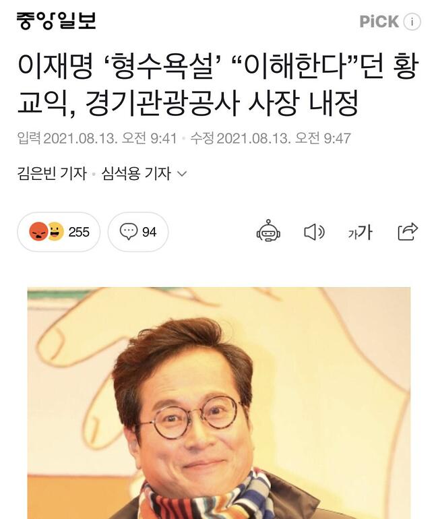The height and width of the screenshot is (519, 438).
Task: Tap the share arrow icon
Action: pos(408,231)
